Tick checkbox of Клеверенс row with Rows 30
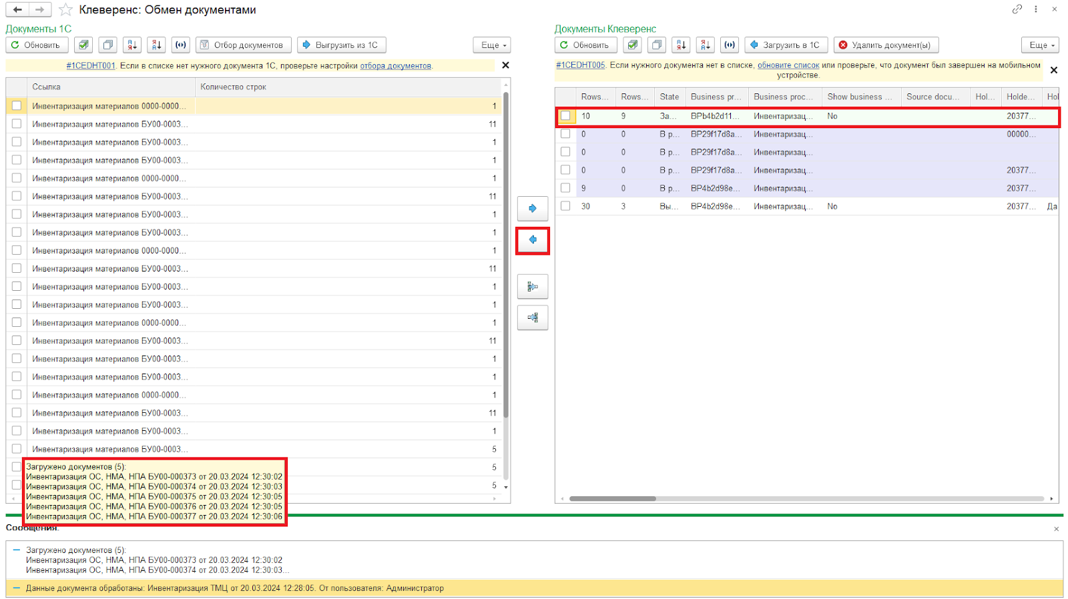 click(565, 206)
